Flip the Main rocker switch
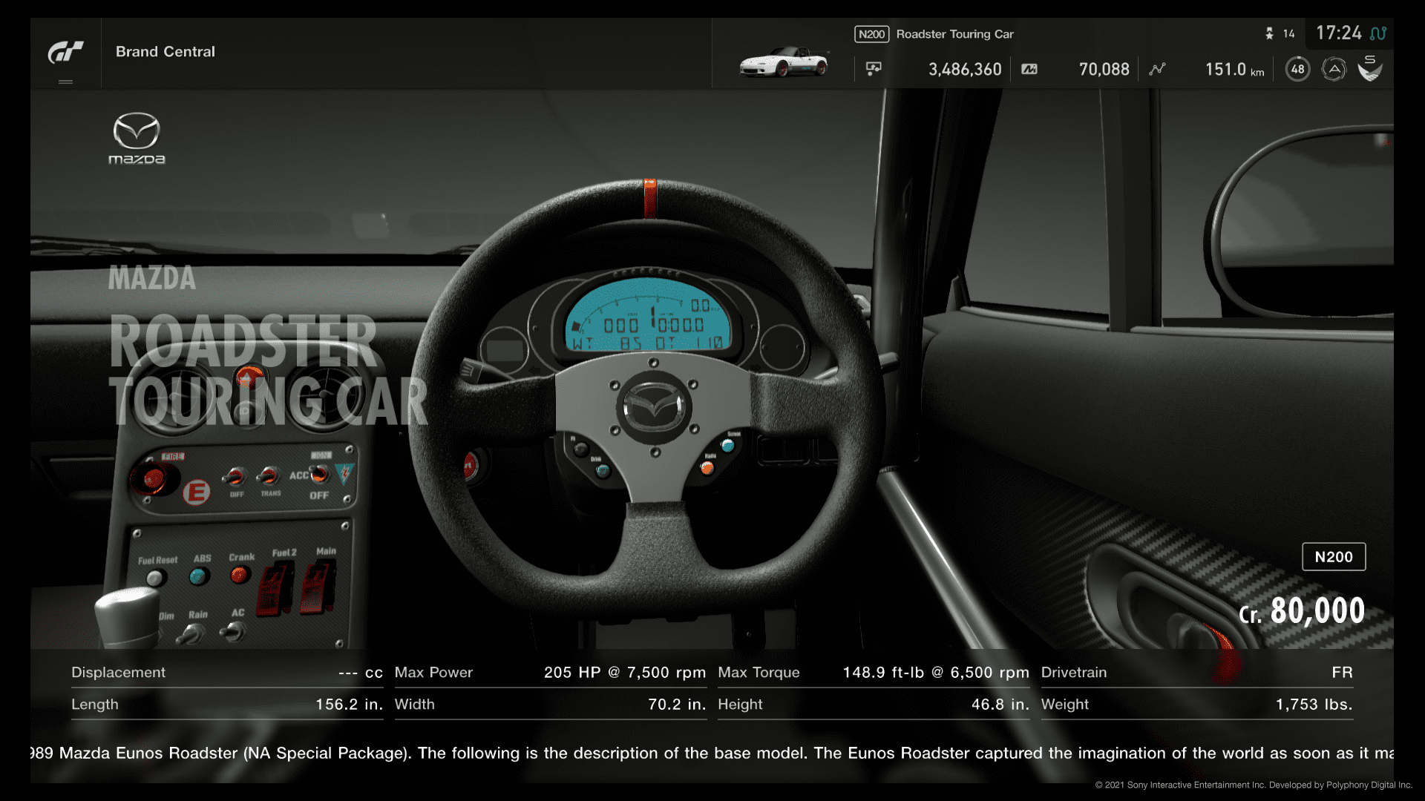 [318, 587]
